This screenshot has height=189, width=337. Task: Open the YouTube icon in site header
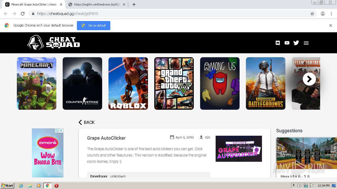[287, 43]
